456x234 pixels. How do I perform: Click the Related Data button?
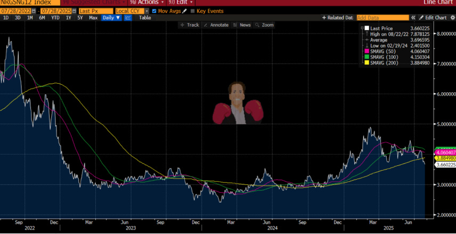[x=337, y=18]
